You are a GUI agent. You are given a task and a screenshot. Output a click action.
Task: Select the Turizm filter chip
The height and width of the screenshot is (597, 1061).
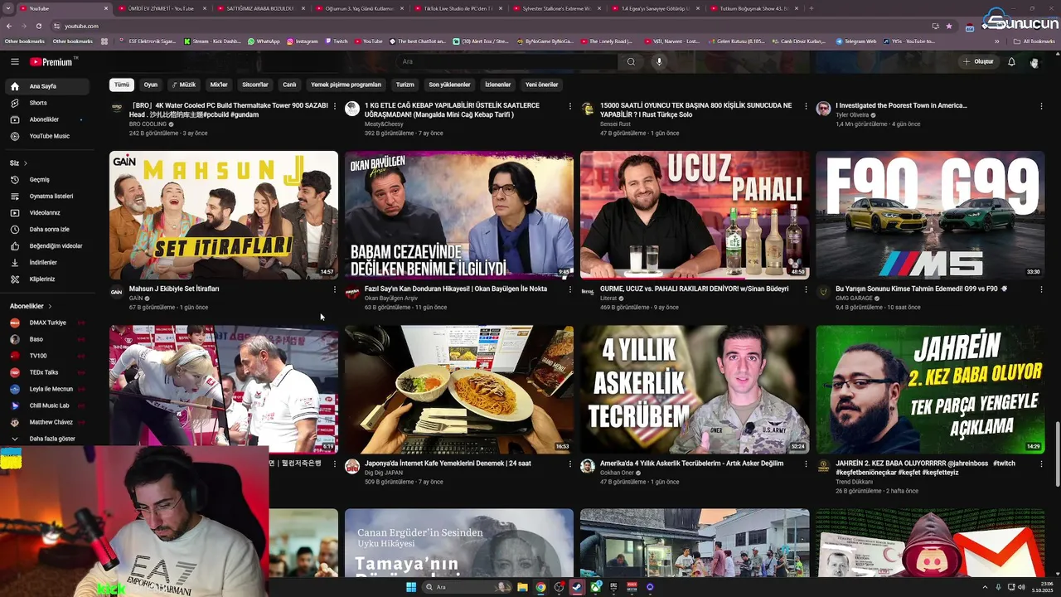[x=405, y=85]
